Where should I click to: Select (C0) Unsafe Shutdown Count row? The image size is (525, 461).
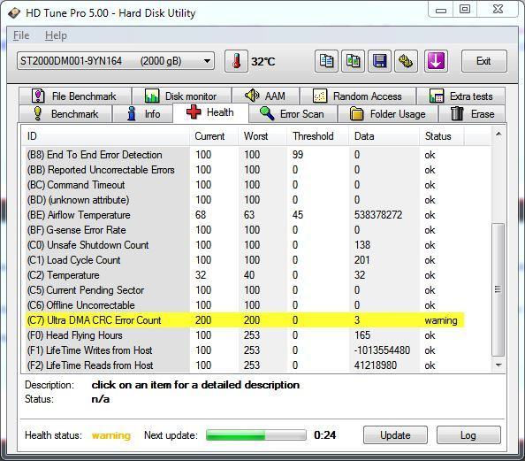click(x=245, y=245)
